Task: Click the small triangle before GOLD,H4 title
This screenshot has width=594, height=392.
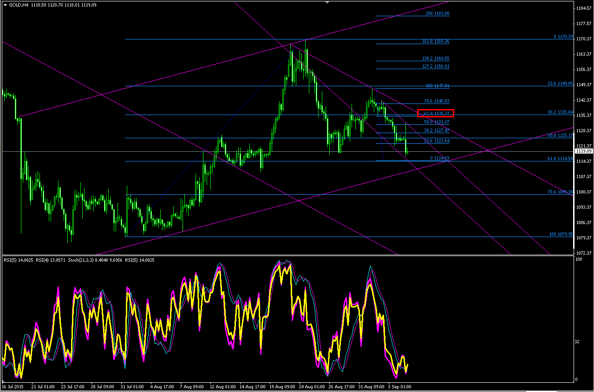Action: 5,4
